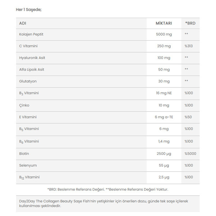
Task: Click the Her 1 Saşede heading
Action: [x=29, y=10]
